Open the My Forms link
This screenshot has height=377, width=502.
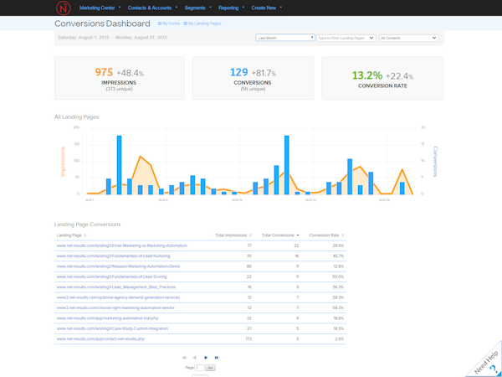pos(169,24)
